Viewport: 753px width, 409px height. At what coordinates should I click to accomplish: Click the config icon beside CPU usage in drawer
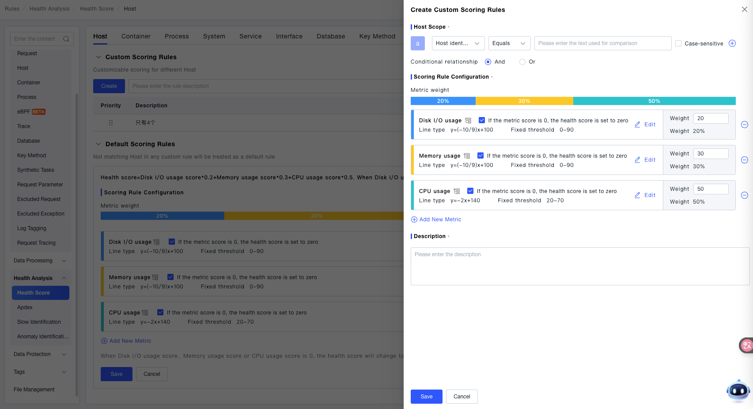[457, 191]
